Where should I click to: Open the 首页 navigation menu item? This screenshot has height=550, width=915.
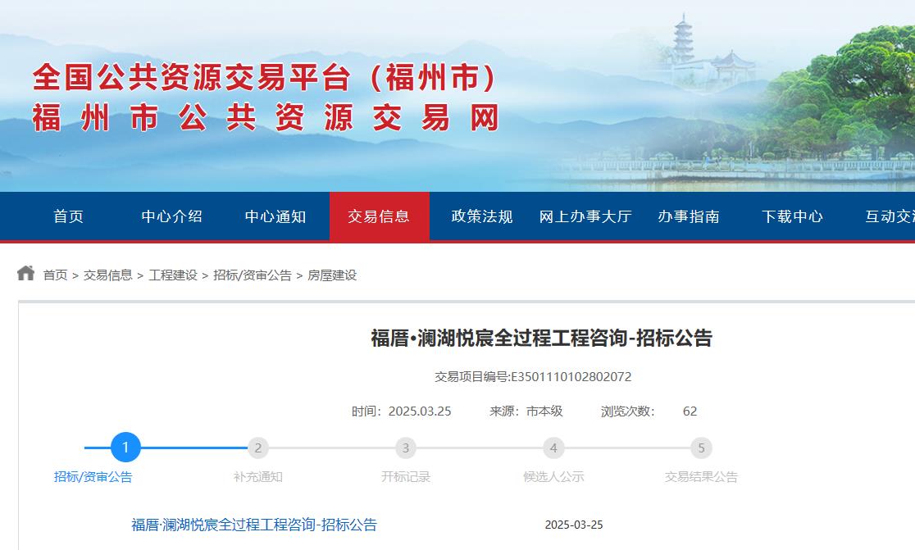click(68, 216)
